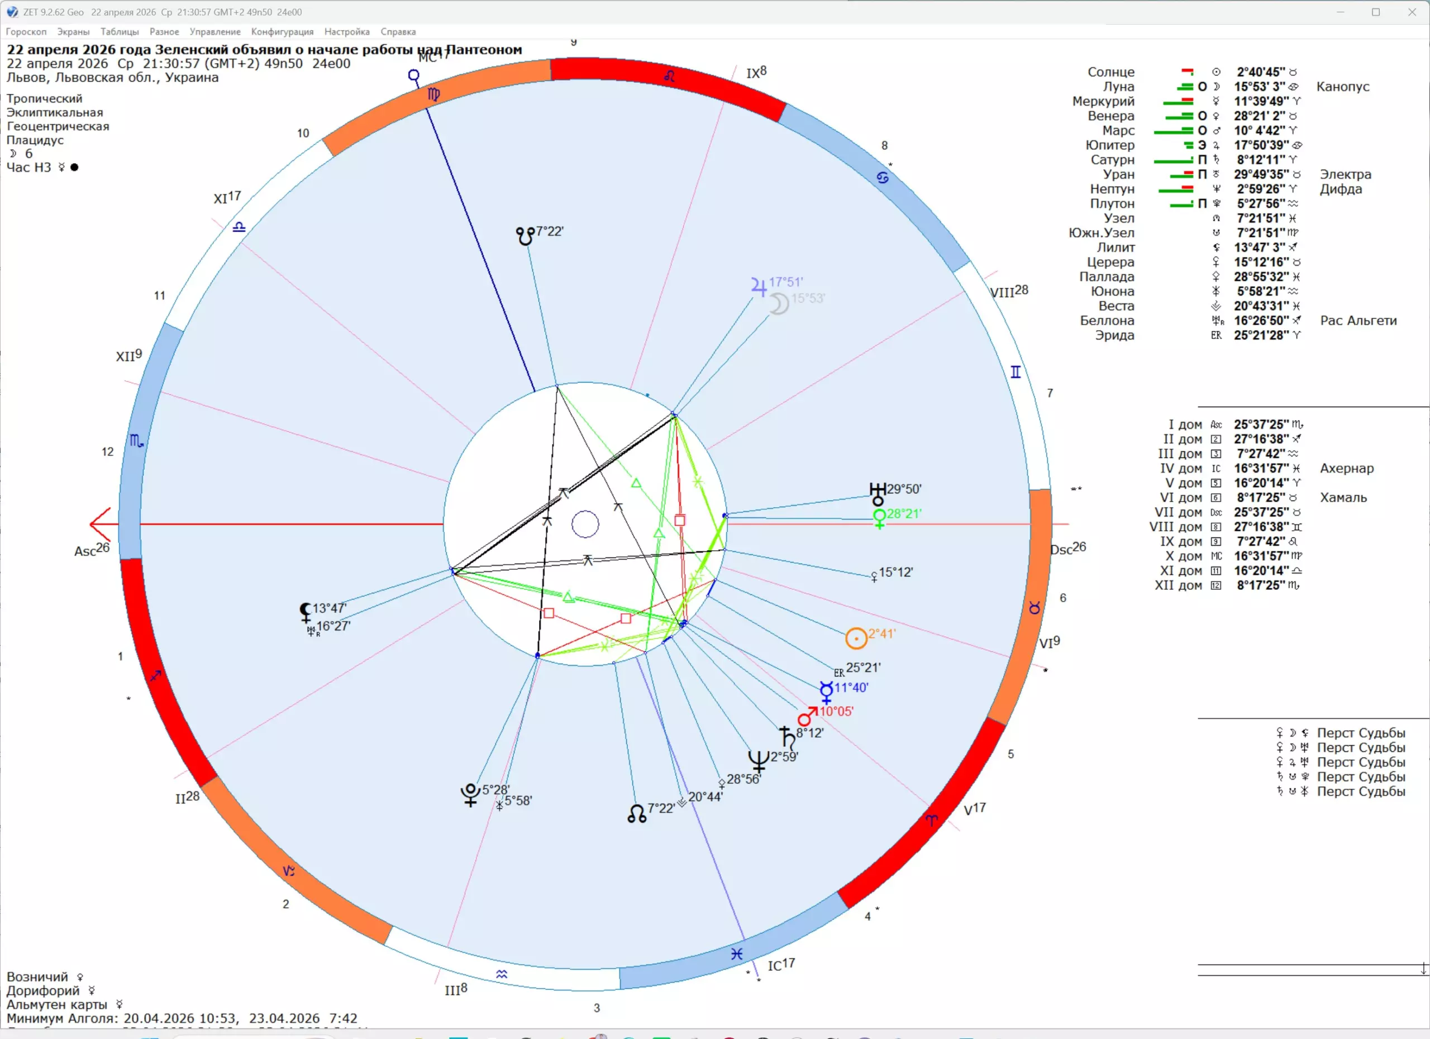Image resolution: width=1430 pixels, height=1039 pixels.
Task: Click the down arrow in lower-right panel
Action: (1423, 969)
